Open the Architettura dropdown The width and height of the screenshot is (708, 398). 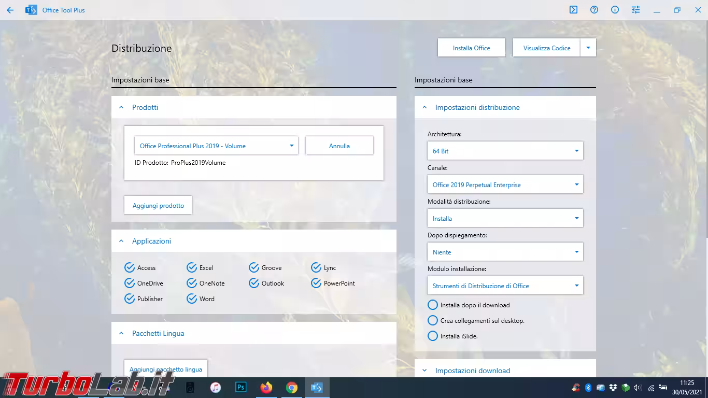point(505,151)
